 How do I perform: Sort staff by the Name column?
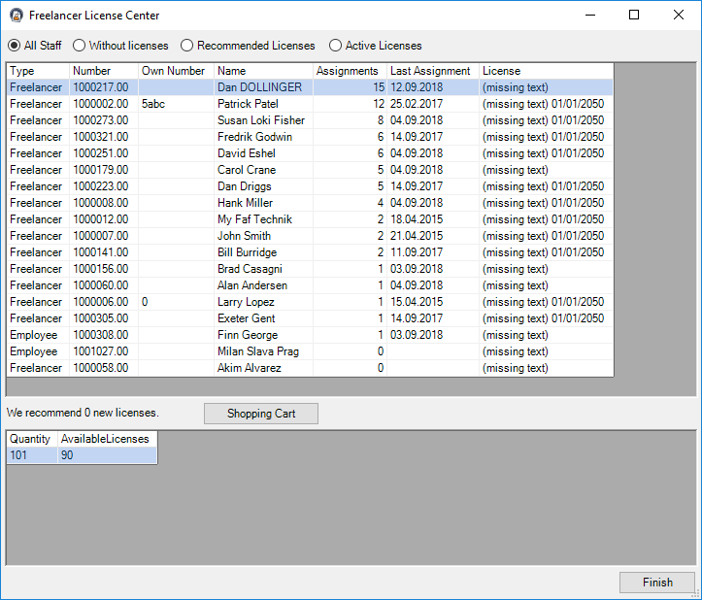coord(262,71)
